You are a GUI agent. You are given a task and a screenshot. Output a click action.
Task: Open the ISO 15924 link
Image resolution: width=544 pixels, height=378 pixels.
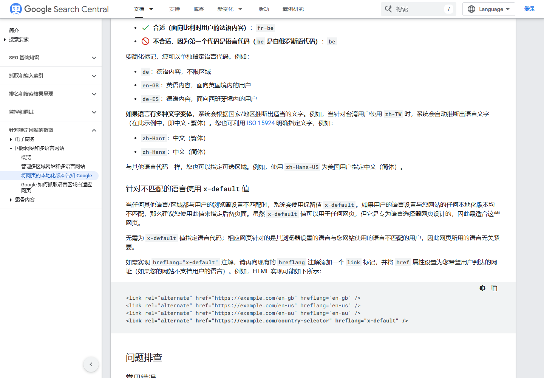click(x=261, y=123)
